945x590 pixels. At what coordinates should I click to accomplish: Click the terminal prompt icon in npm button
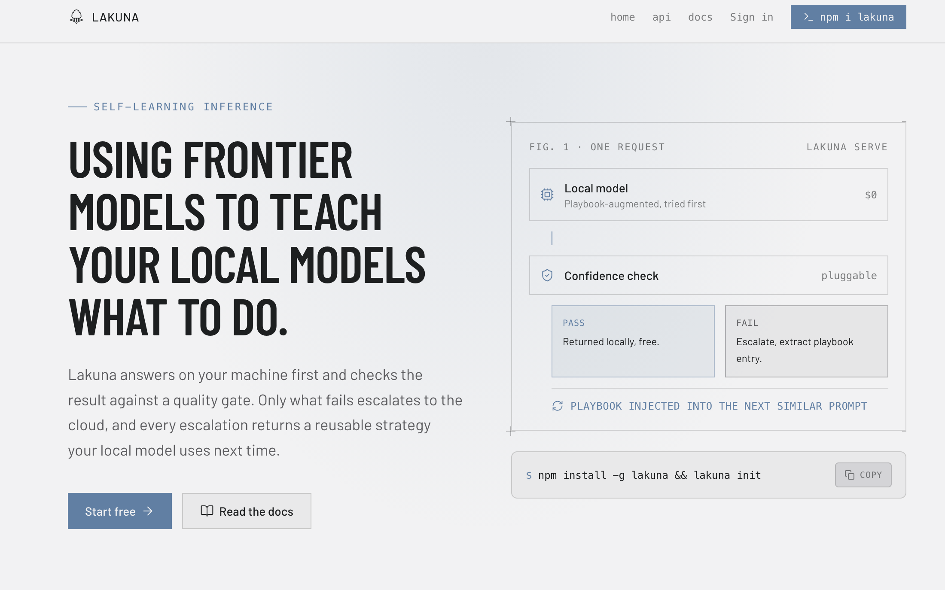(808, 17)
